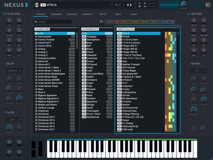Toggle the favorites heart filter tag

pyautogui.click(x=109, y=22)
